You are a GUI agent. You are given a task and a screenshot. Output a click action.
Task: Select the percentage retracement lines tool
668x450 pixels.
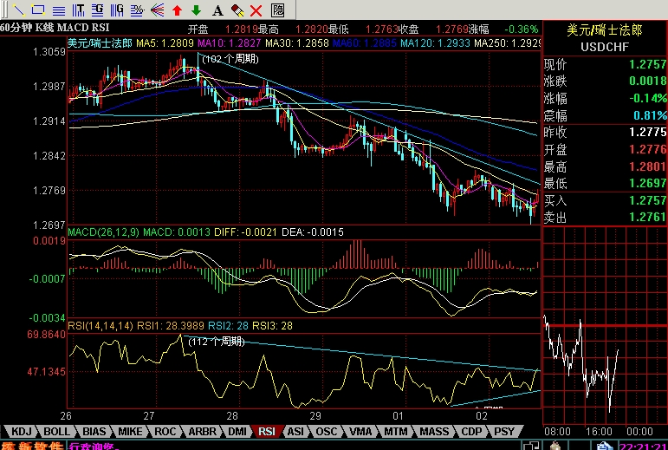point(137,10)
